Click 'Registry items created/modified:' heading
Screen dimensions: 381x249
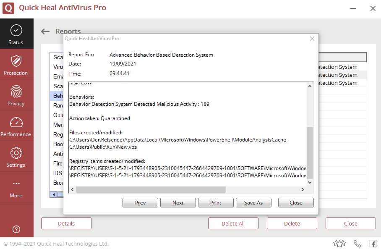[107, 161]
